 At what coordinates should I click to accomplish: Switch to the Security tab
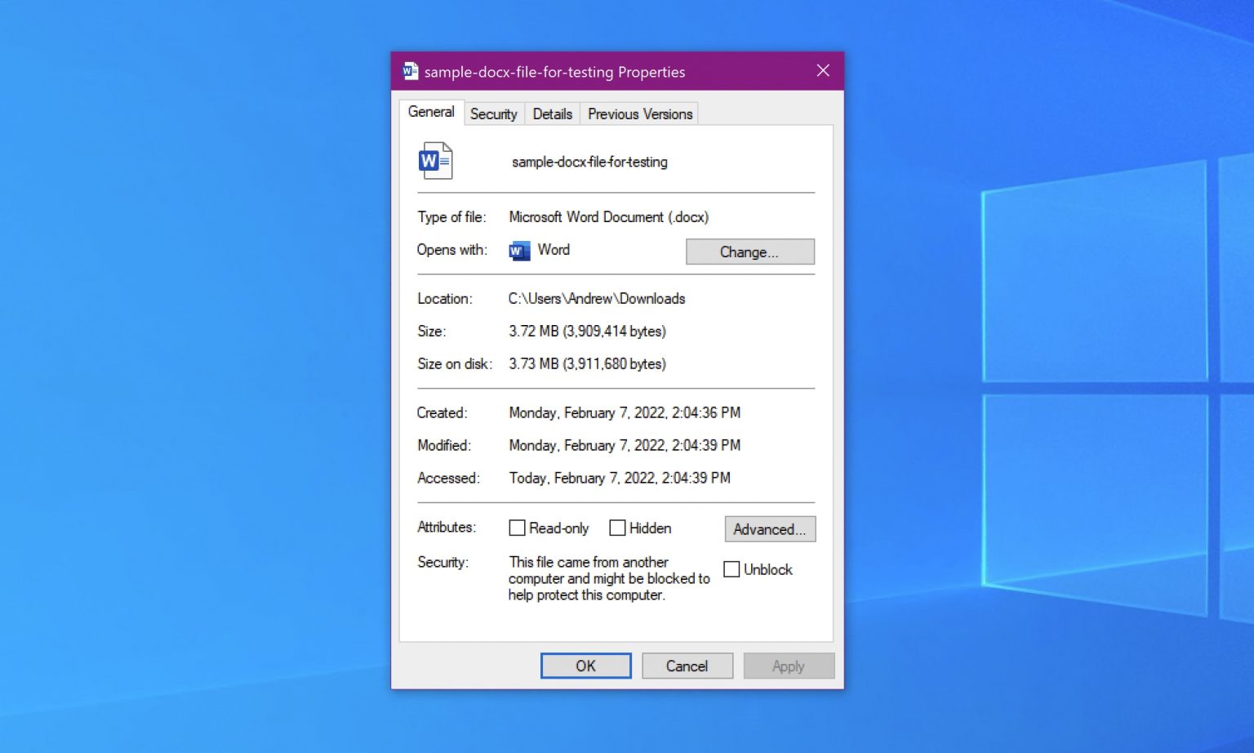coord(493,114)
